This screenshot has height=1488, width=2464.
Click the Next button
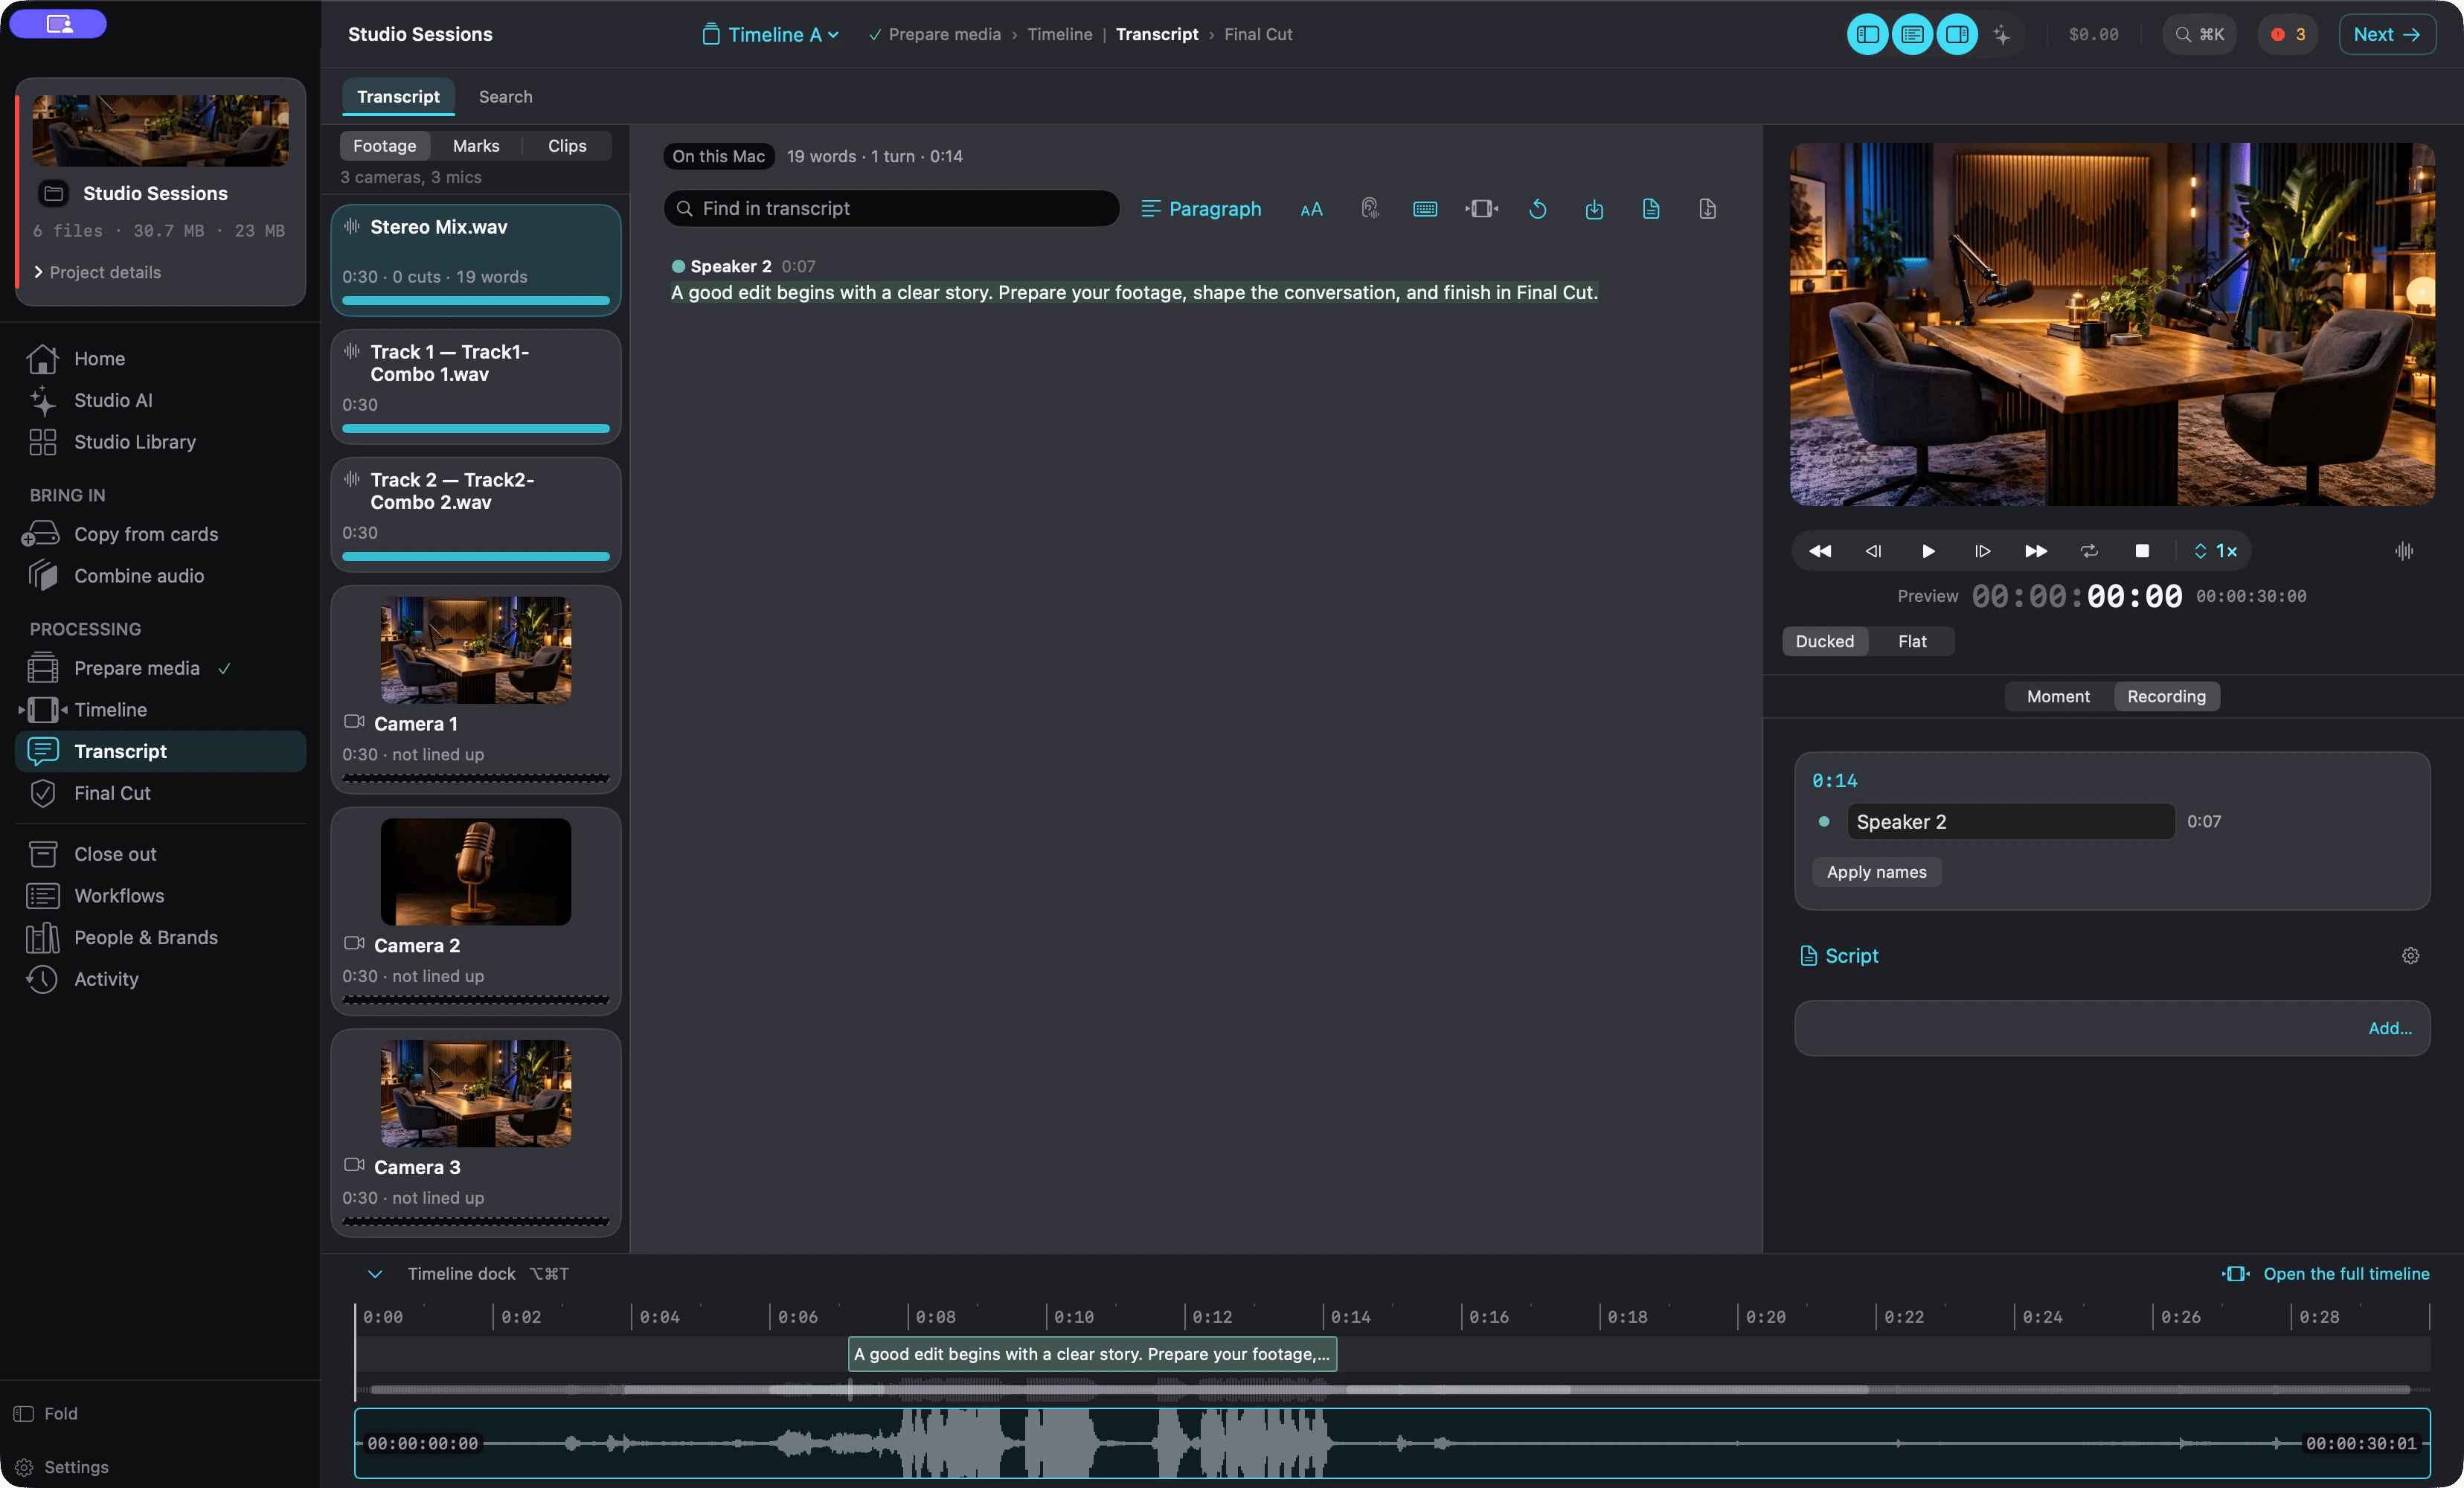tap(2386, 34)
